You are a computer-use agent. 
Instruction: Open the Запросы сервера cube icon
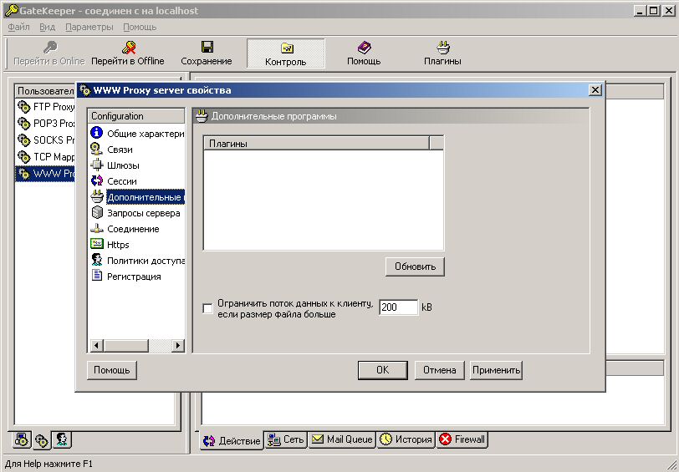[96, 213]
